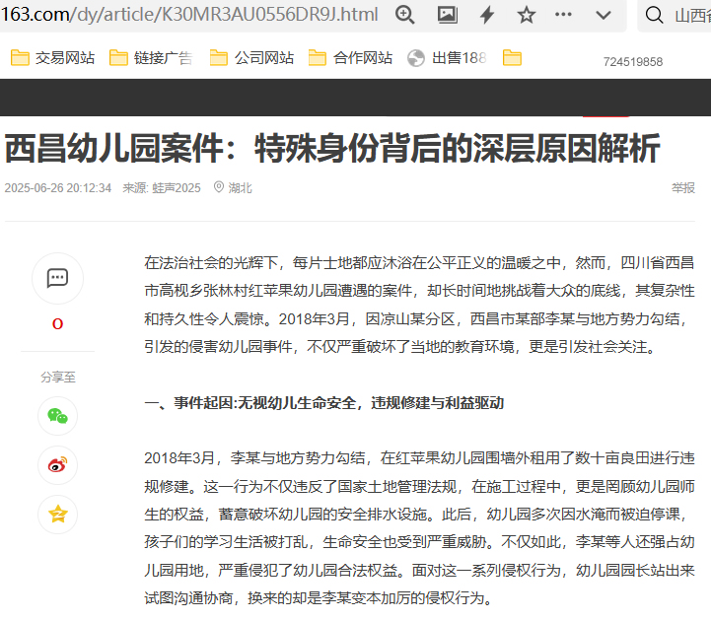Open the 公司网站 bookmark folder
Viewport: 711px width, 621px height.
click(x=251, y=58)
